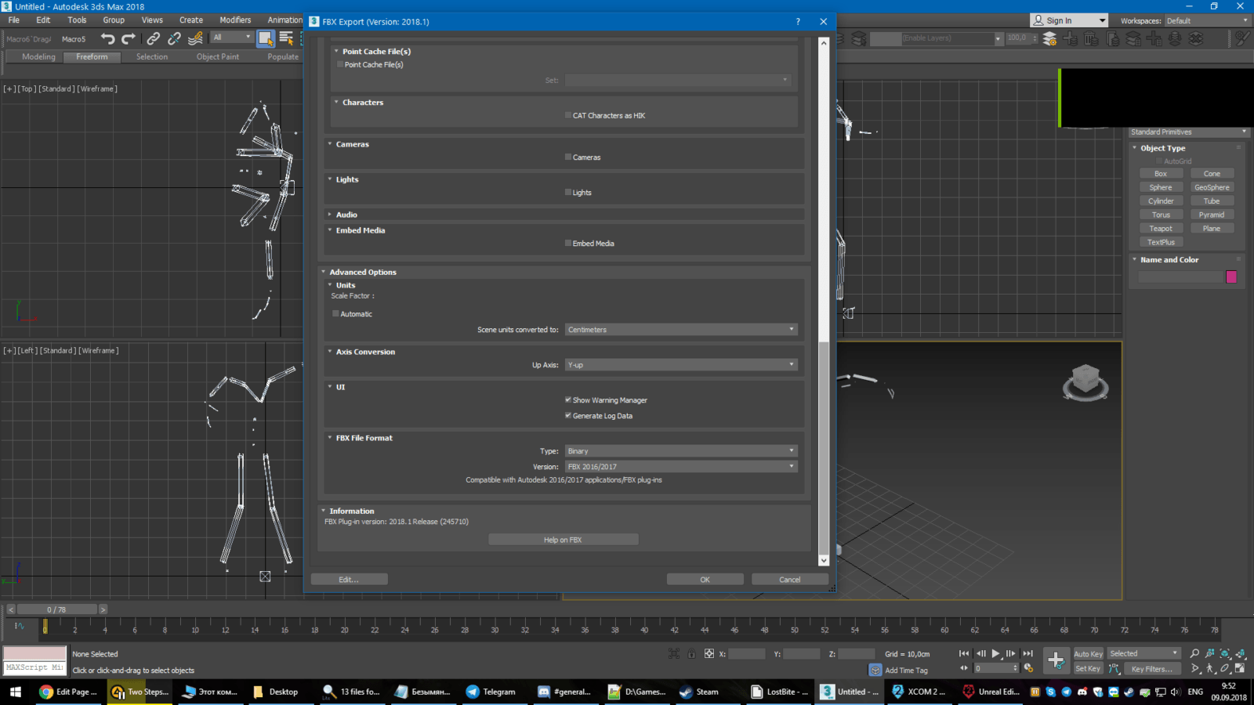Open the Select by Name icon
Viewport: 1254px width, 705px height.
(286, 38)
